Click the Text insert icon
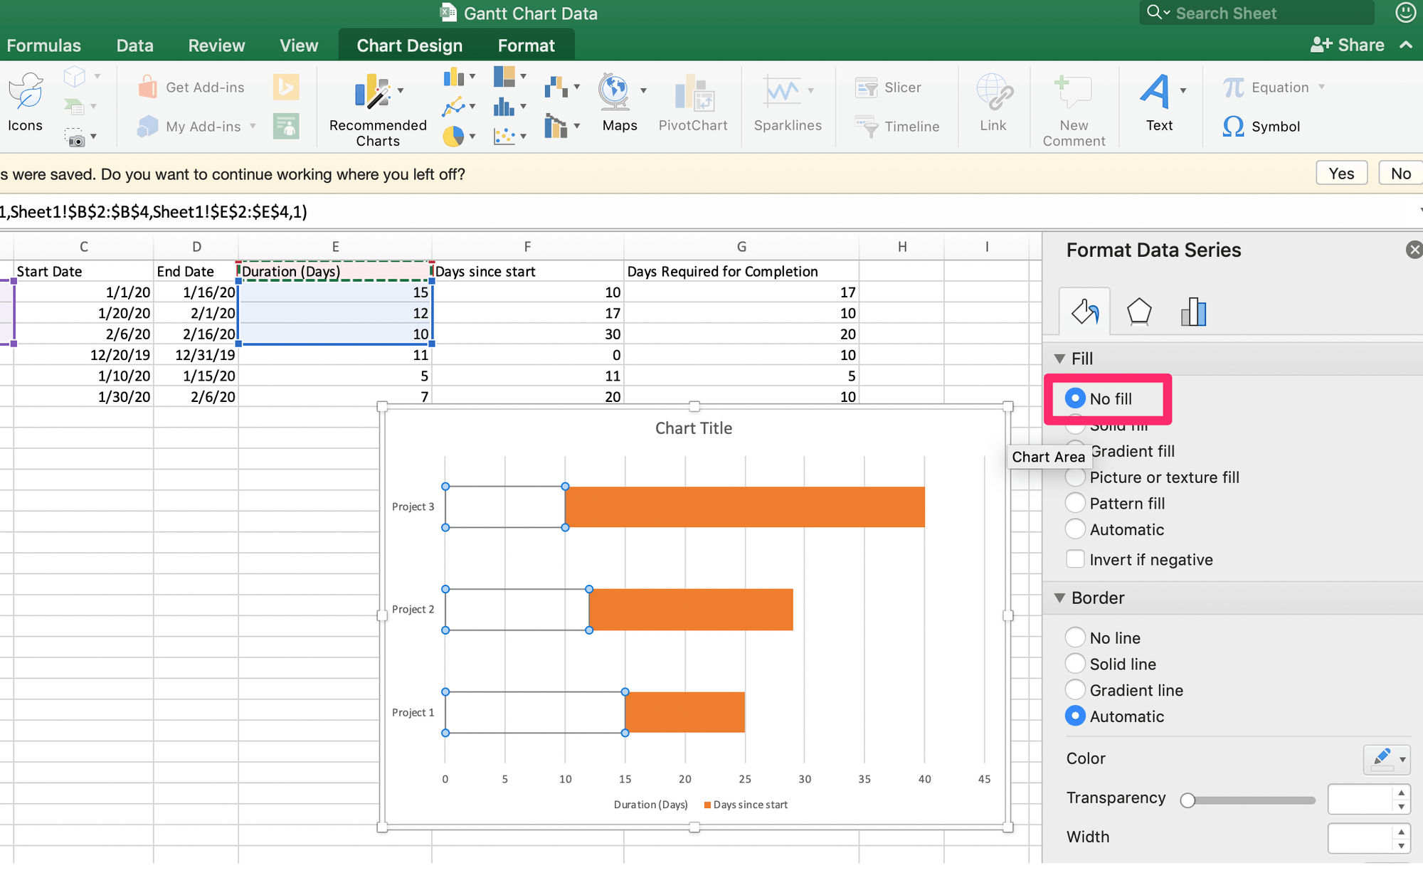This screenshot has width=1423, height=890. click(1155, 92)
